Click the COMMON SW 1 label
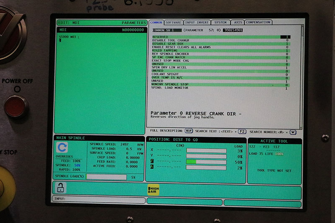Image resolution: width=335 pixels, height=223 pixels. click(167, 30)
